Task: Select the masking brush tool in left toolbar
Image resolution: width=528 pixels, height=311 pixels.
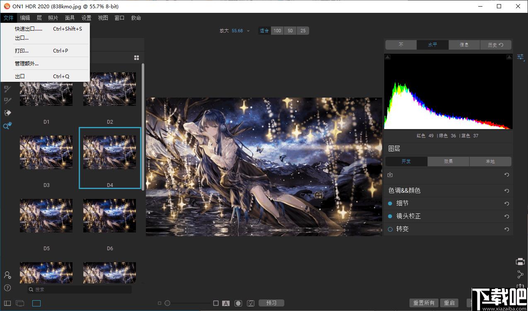Action: [7, 88]
